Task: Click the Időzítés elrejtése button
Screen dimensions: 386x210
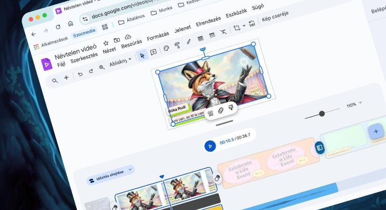Action: pyautogui.click(x=107, y=177)
